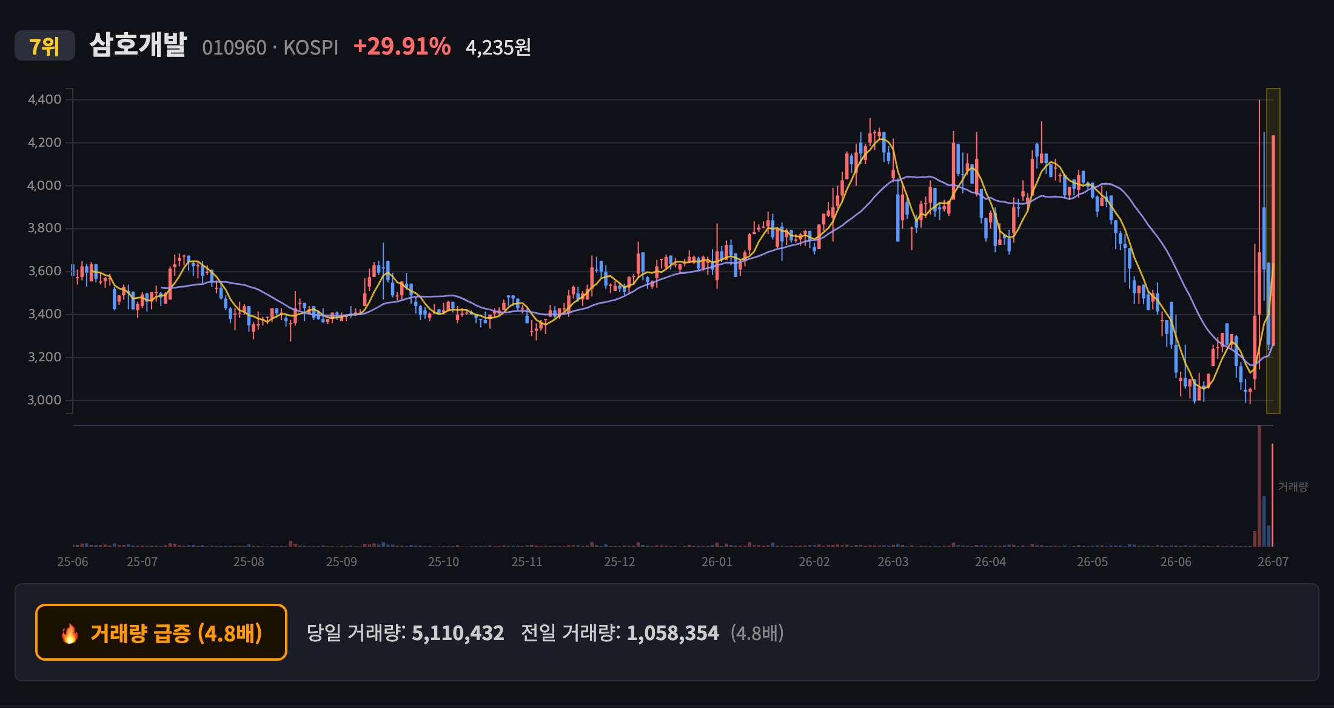
Task: Click the 4,235원 price text
Action: pos(498,47)
